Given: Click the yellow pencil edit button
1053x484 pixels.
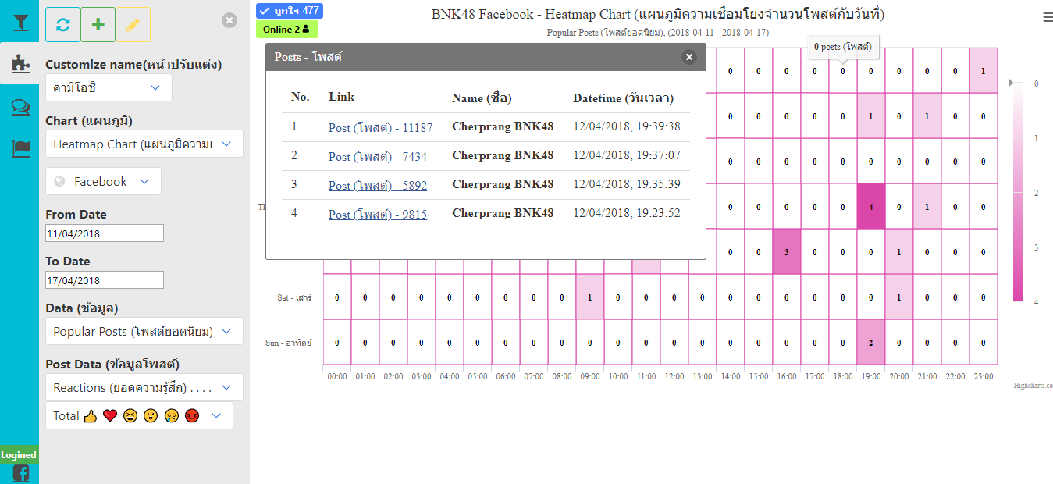Looking at the screenshot, I should coord(133,24).
